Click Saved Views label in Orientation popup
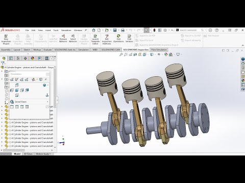245x183 pixels. (x=20, y=102)
